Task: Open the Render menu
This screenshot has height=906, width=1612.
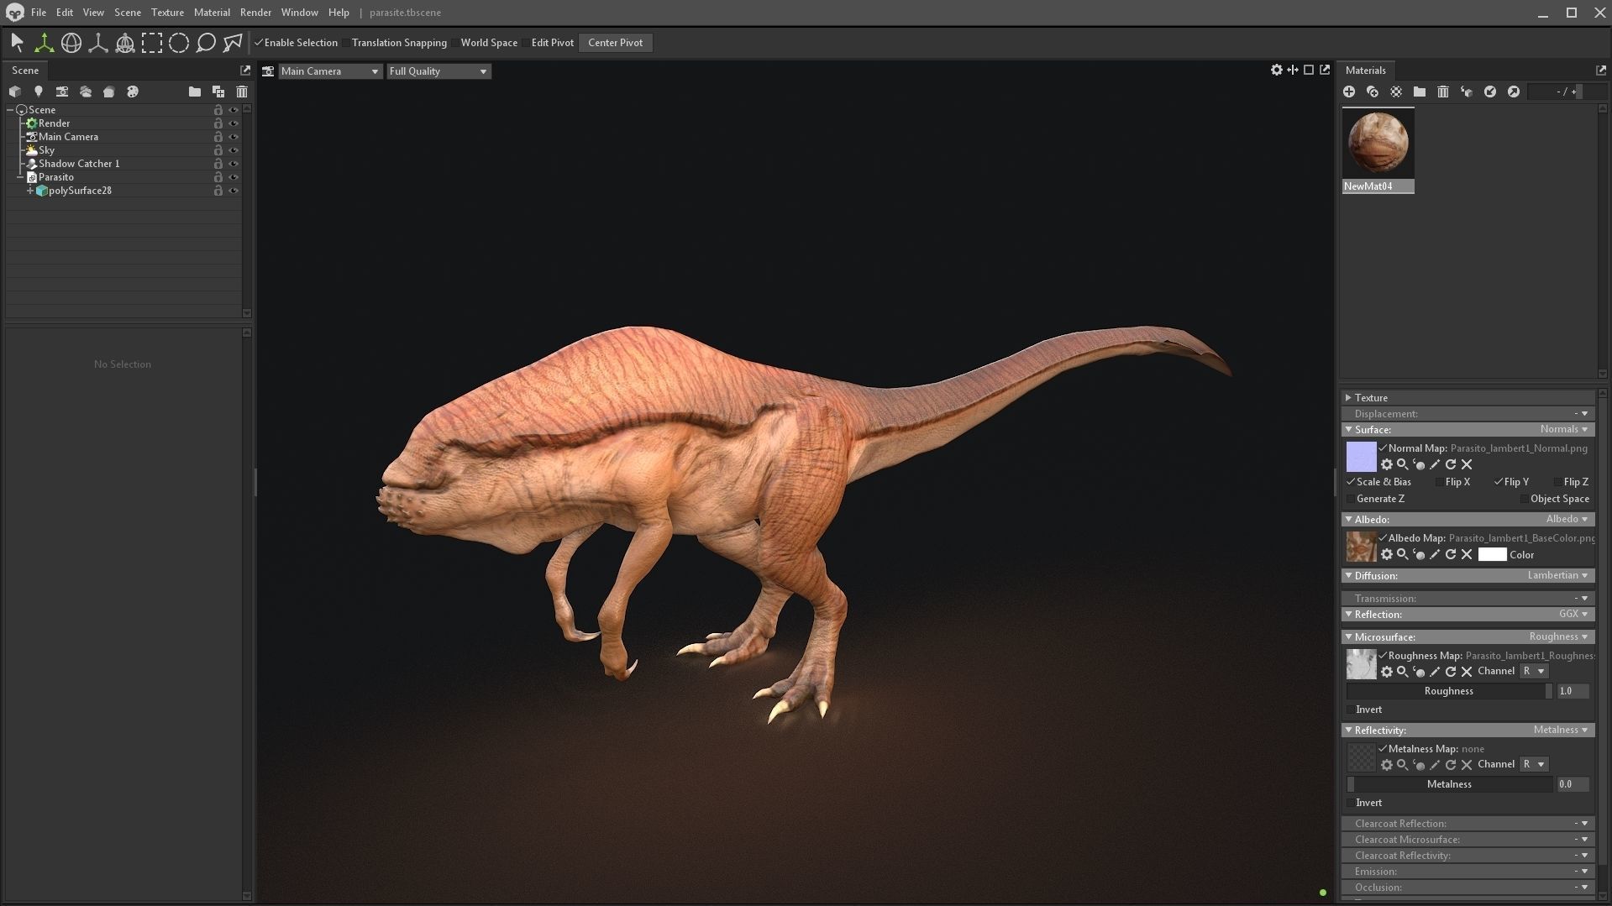Action: point(255,13)
